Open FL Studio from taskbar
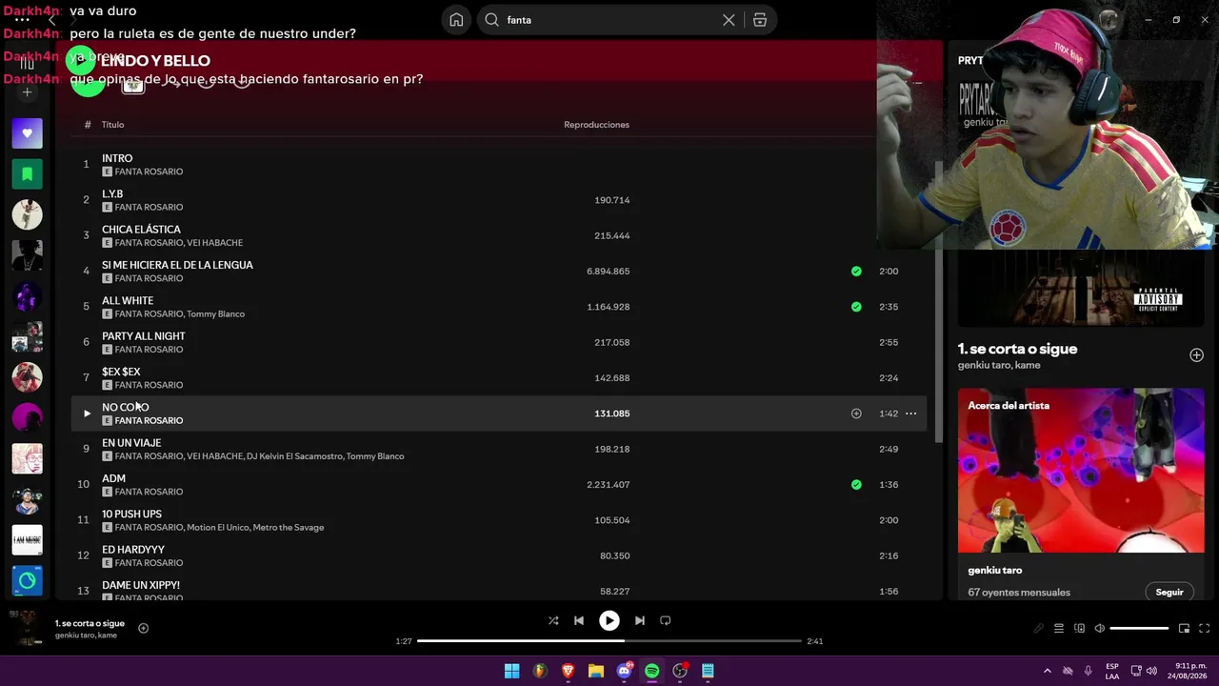This screenshot has width=1219, height=686. (x=540, y=672)
